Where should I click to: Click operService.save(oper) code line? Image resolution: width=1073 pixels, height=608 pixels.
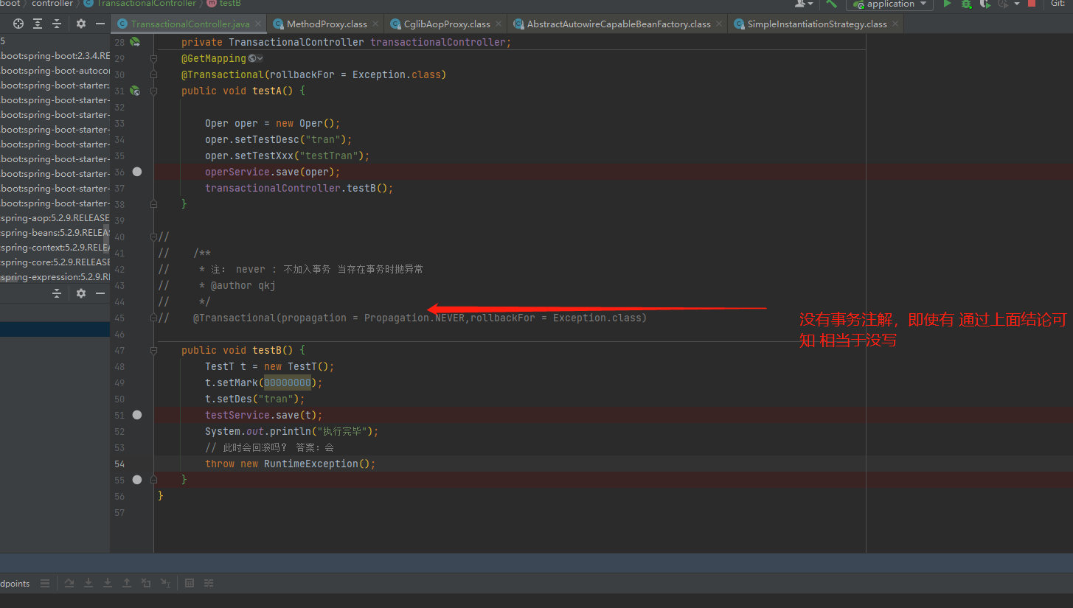[x=273, y=172]
